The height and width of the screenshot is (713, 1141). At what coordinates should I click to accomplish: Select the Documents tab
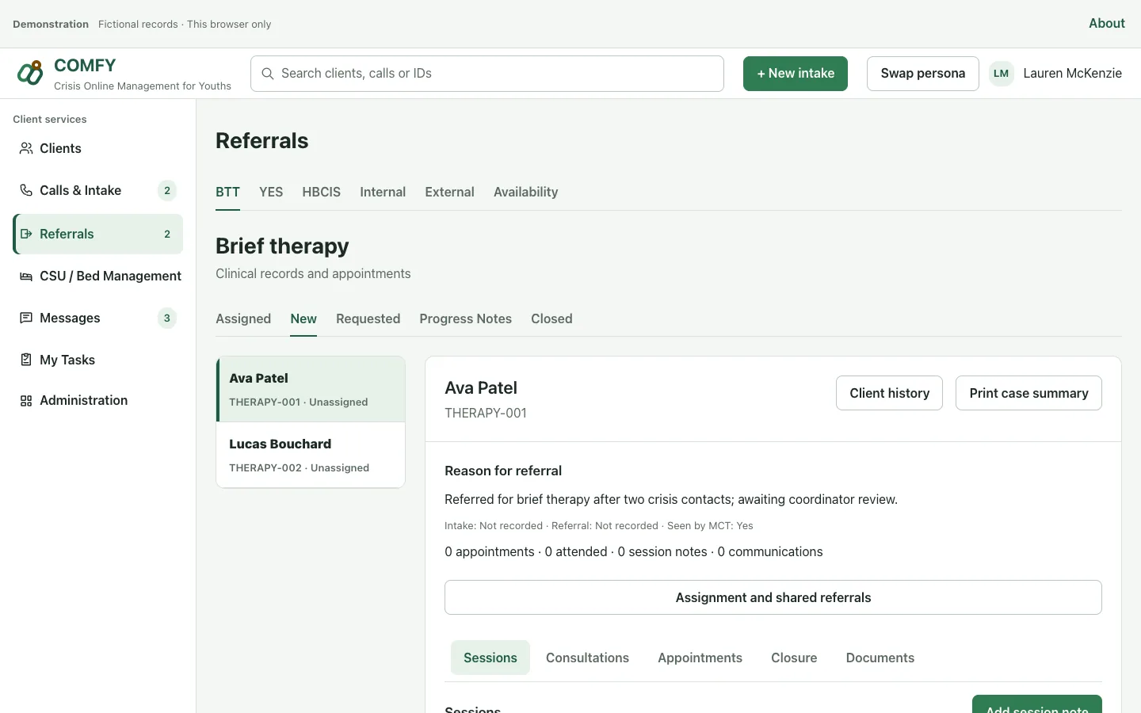(x=880, y=658)
